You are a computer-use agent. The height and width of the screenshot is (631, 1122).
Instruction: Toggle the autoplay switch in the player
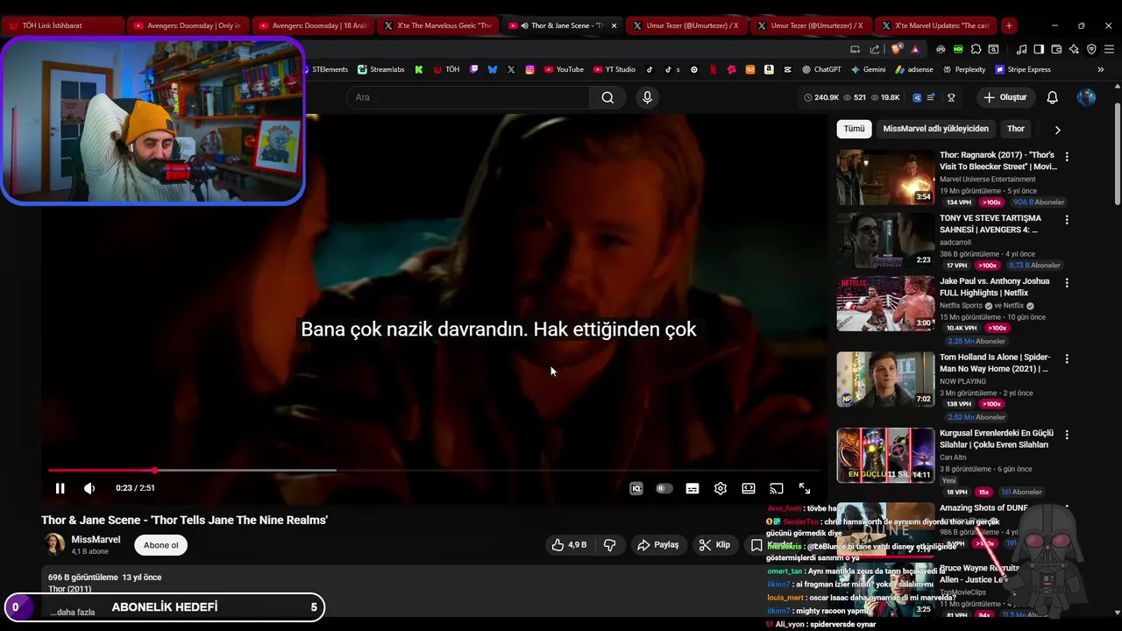(x=664, y=488)
